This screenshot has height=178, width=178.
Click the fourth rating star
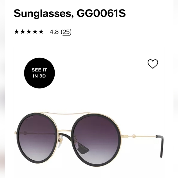click(x=35, y=32)
